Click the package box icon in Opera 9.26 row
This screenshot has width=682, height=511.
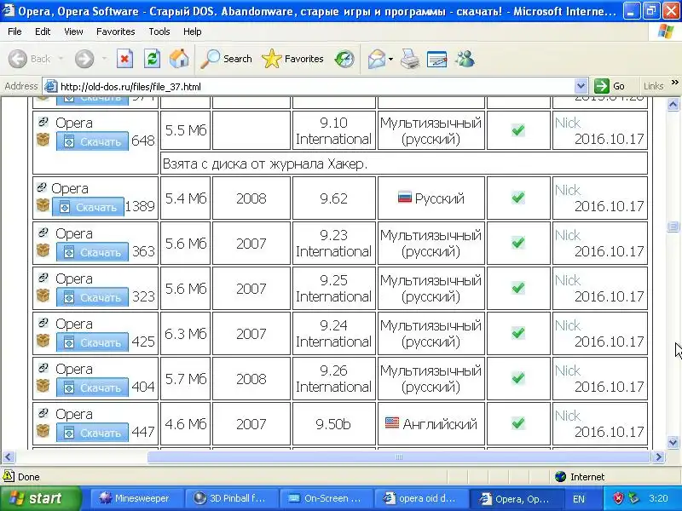click(x=43, y=386)
